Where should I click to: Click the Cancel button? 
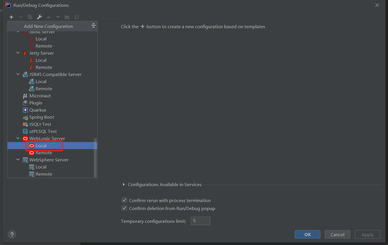[x=338, y=234]
